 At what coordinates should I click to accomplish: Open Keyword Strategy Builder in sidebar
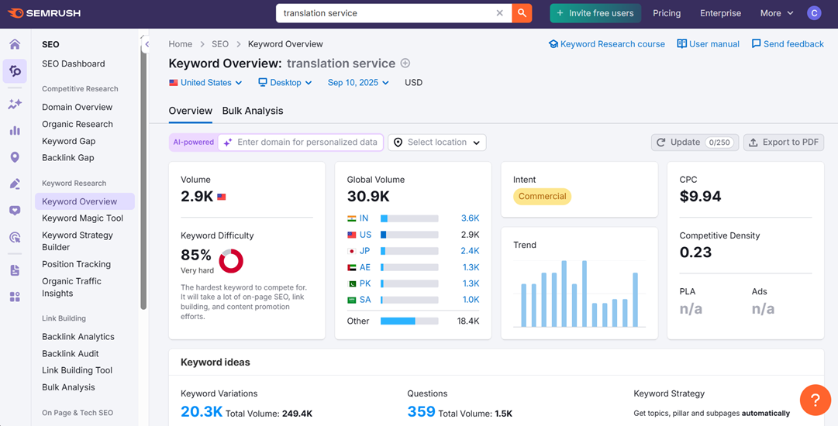78,242
